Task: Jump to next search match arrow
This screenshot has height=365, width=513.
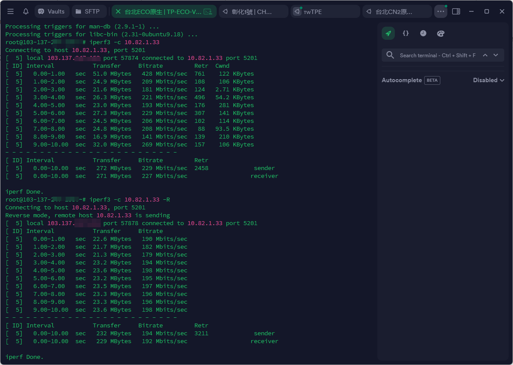Action: click(x=495, y=55)
